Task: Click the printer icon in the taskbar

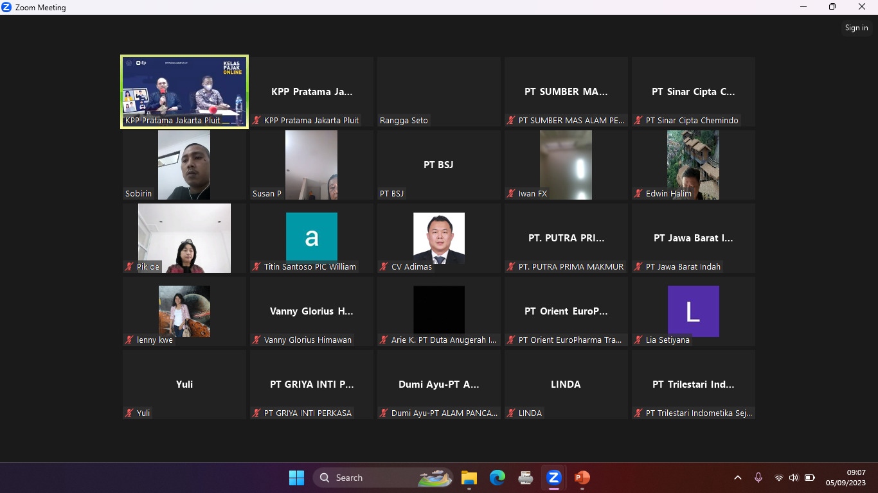Action: tap(526, 478)
